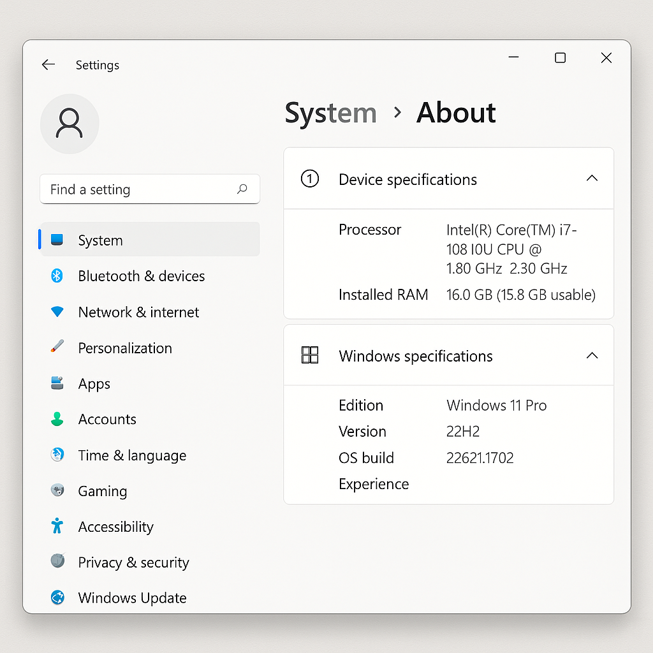The width and height of the screenshot is (653, 653).
Task: Click the Time & language globe icon
Action: coord(57,454)
